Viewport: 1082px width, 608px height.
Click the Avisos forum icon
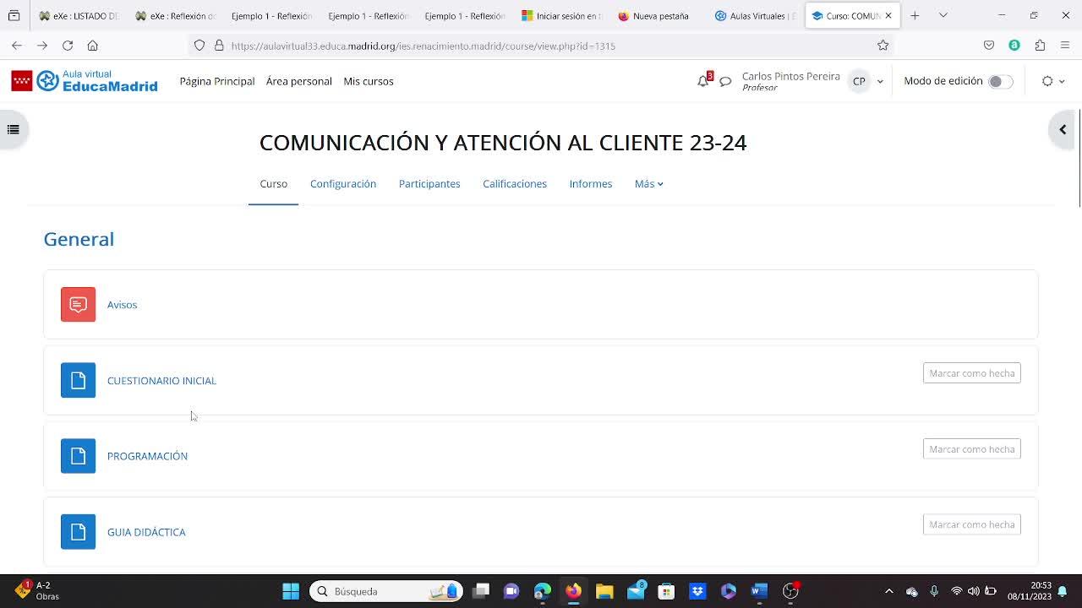pyautogui.click(x=78, y=305)
